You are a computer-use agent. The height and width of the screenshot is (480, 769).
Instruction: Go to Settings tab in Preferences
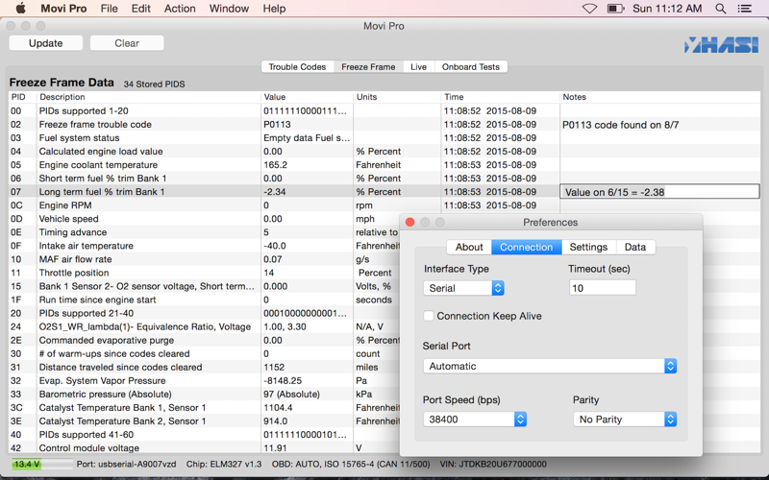tap(588, 247)
